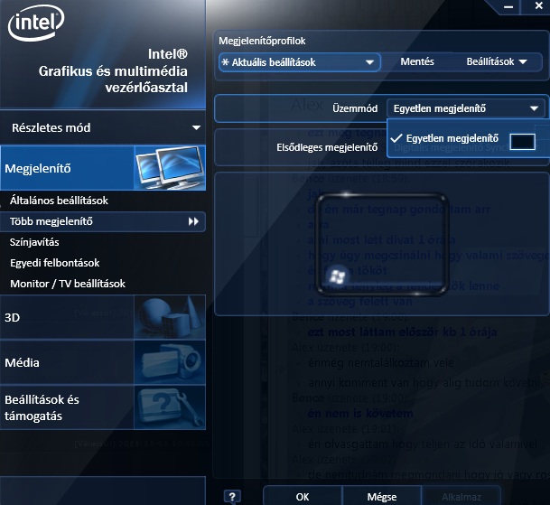Choose checked Egyetlen megjelenítő option in list
550x505 pixels.
click(468, 138)
